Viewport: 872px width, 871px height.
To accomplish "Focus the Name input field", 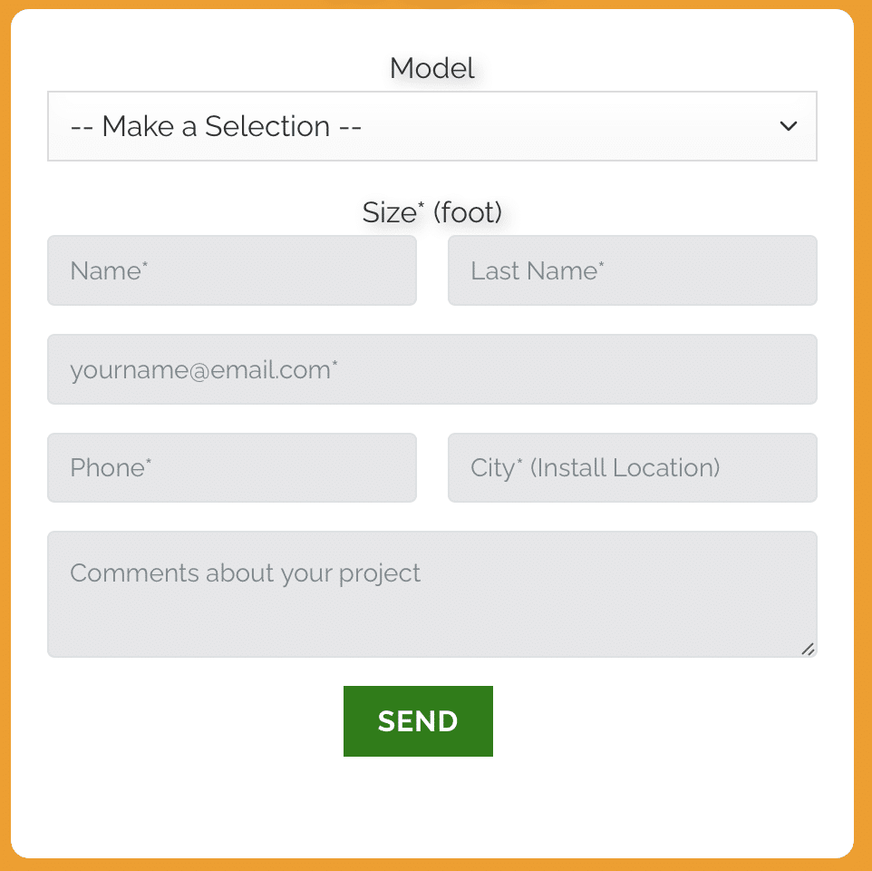I will pyautogui.click(x=232, y=270).
